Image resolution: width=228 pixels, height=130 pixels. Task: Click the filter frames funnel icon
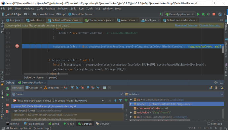click(120, 101)
